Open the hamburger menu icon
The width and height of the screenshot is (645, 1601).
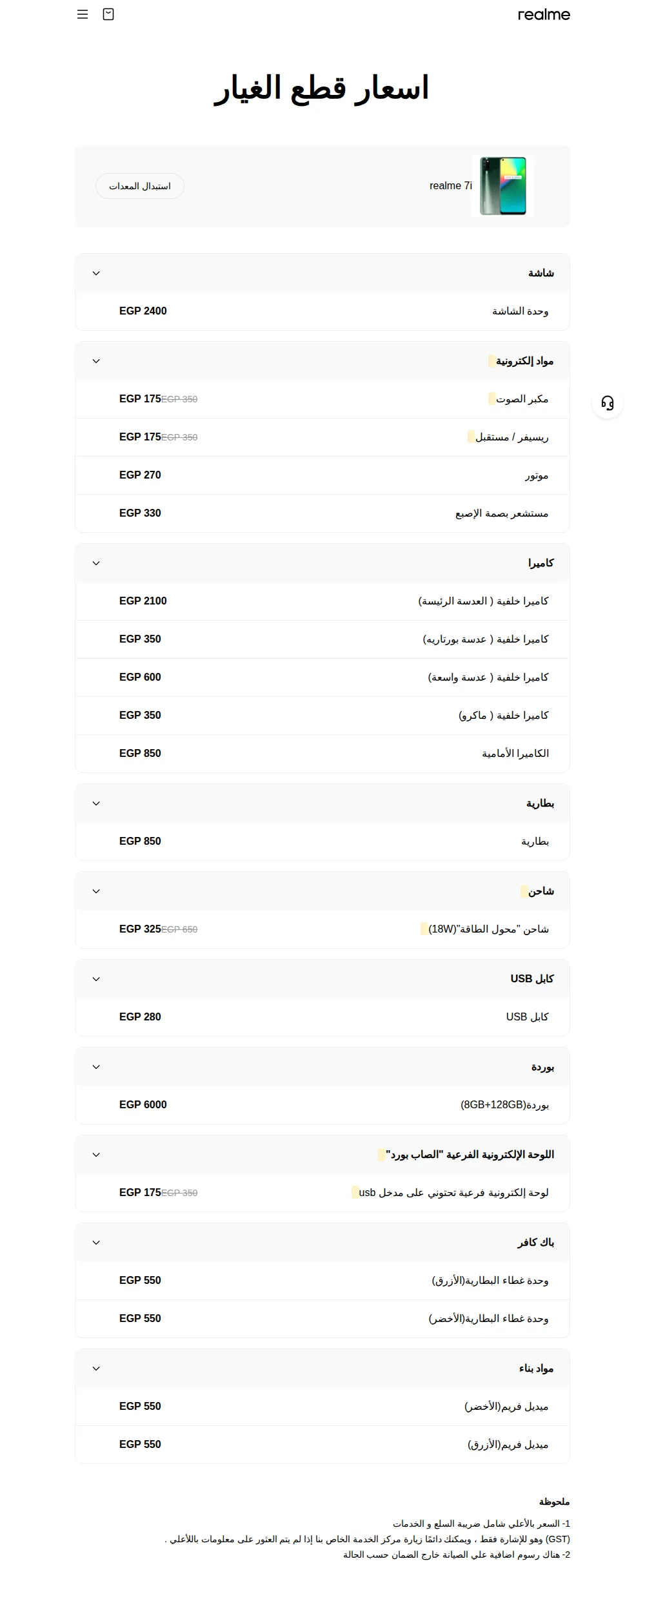(x=83, y=14)
